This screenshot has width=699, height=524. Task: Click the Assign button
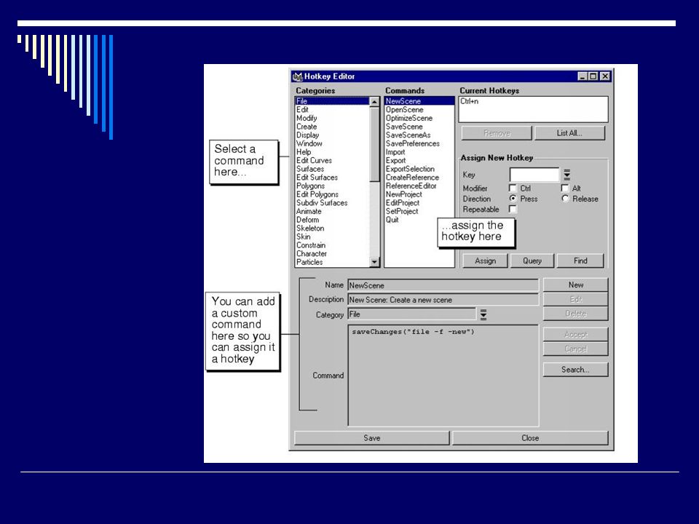[485, 261]
